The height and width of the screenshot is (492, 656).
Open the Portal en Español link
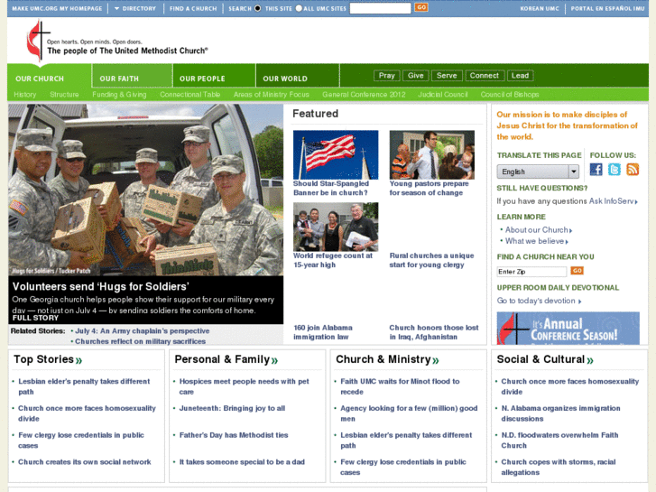[607, 8]
